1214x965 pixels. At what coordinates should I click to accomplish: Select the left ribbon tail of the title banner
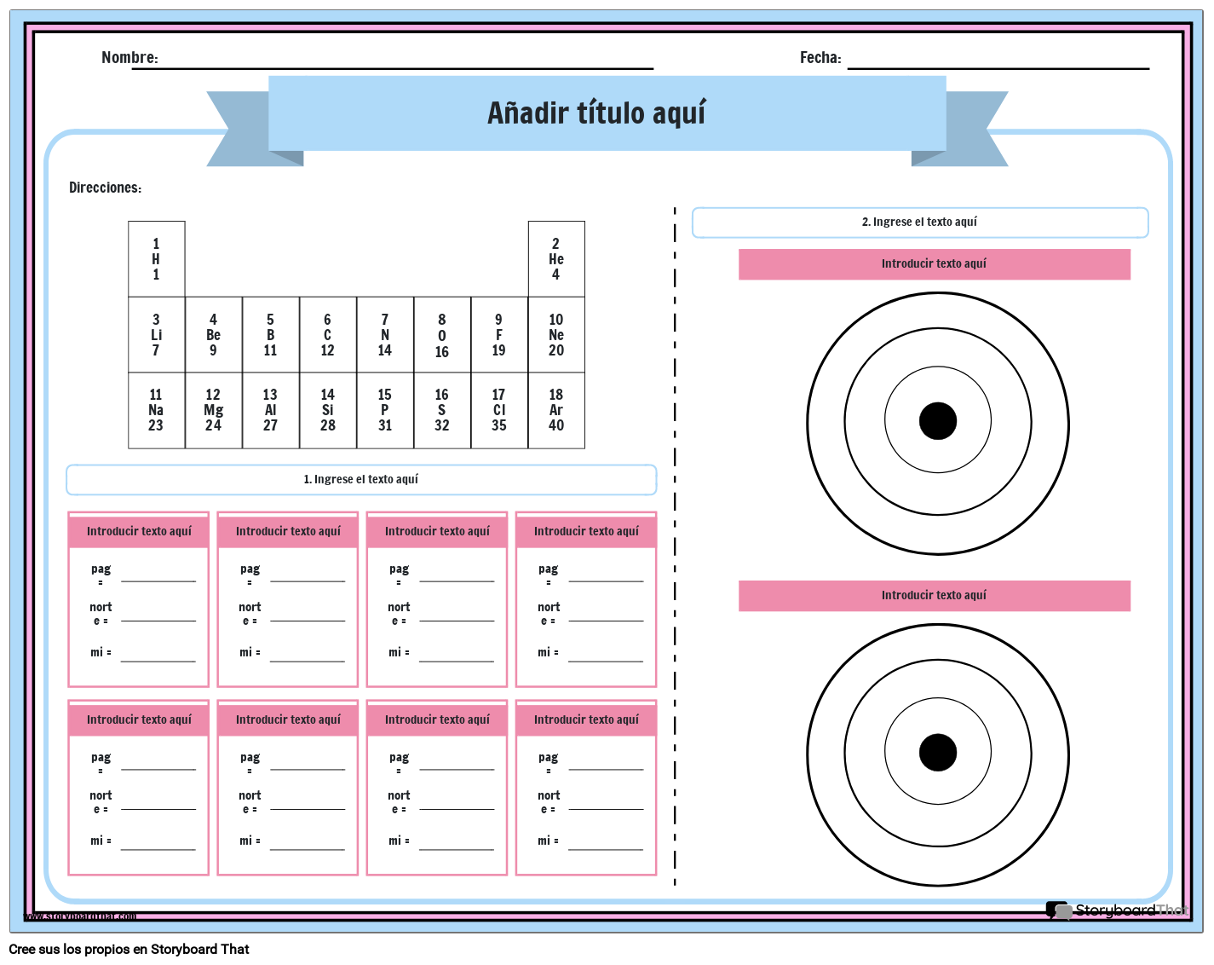pyautogui.click(x=242, y=128)
